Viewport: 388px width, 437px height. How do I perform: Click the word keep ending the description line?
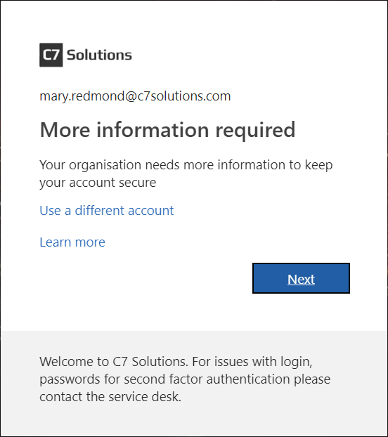tap(318, 165)
